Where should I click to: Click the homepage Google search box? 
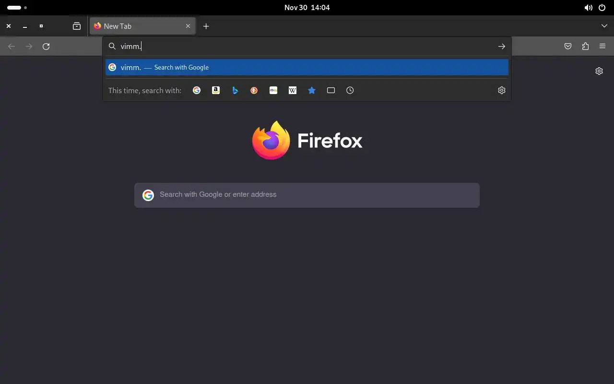(307, 195)
